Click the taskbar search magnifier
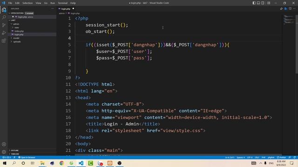Viewport: 298px width, 167px height. pos(14,163)
